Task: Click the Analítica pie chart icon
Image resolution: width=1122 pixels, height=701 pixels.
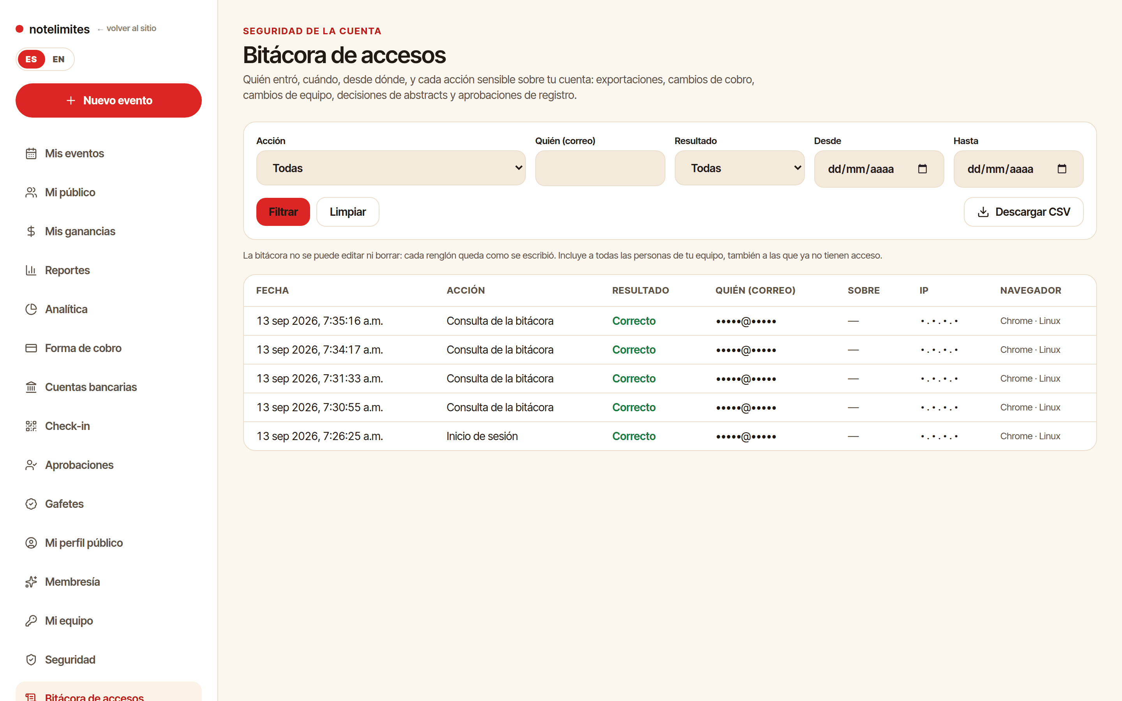Action: [x=31, y=309]
